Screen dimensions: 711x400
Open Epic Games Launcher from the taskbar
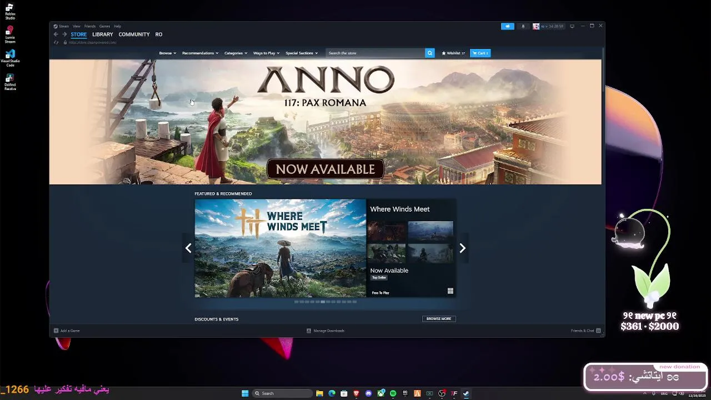(405, 393)
